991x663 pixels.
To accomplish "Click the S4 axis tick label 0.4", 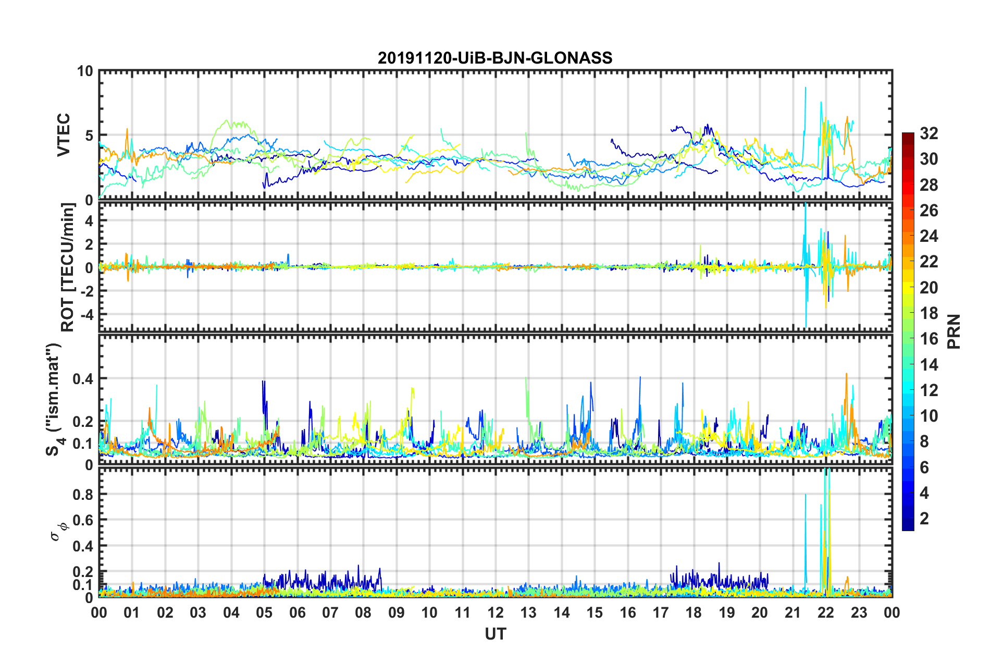I will coord(82,378).
